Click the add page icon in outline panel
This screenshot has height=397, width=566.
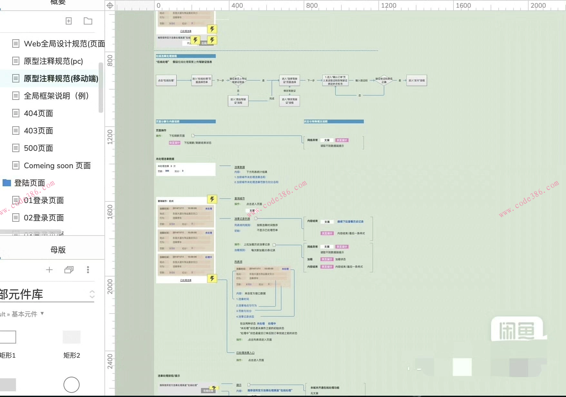click(x=69, y=21)
